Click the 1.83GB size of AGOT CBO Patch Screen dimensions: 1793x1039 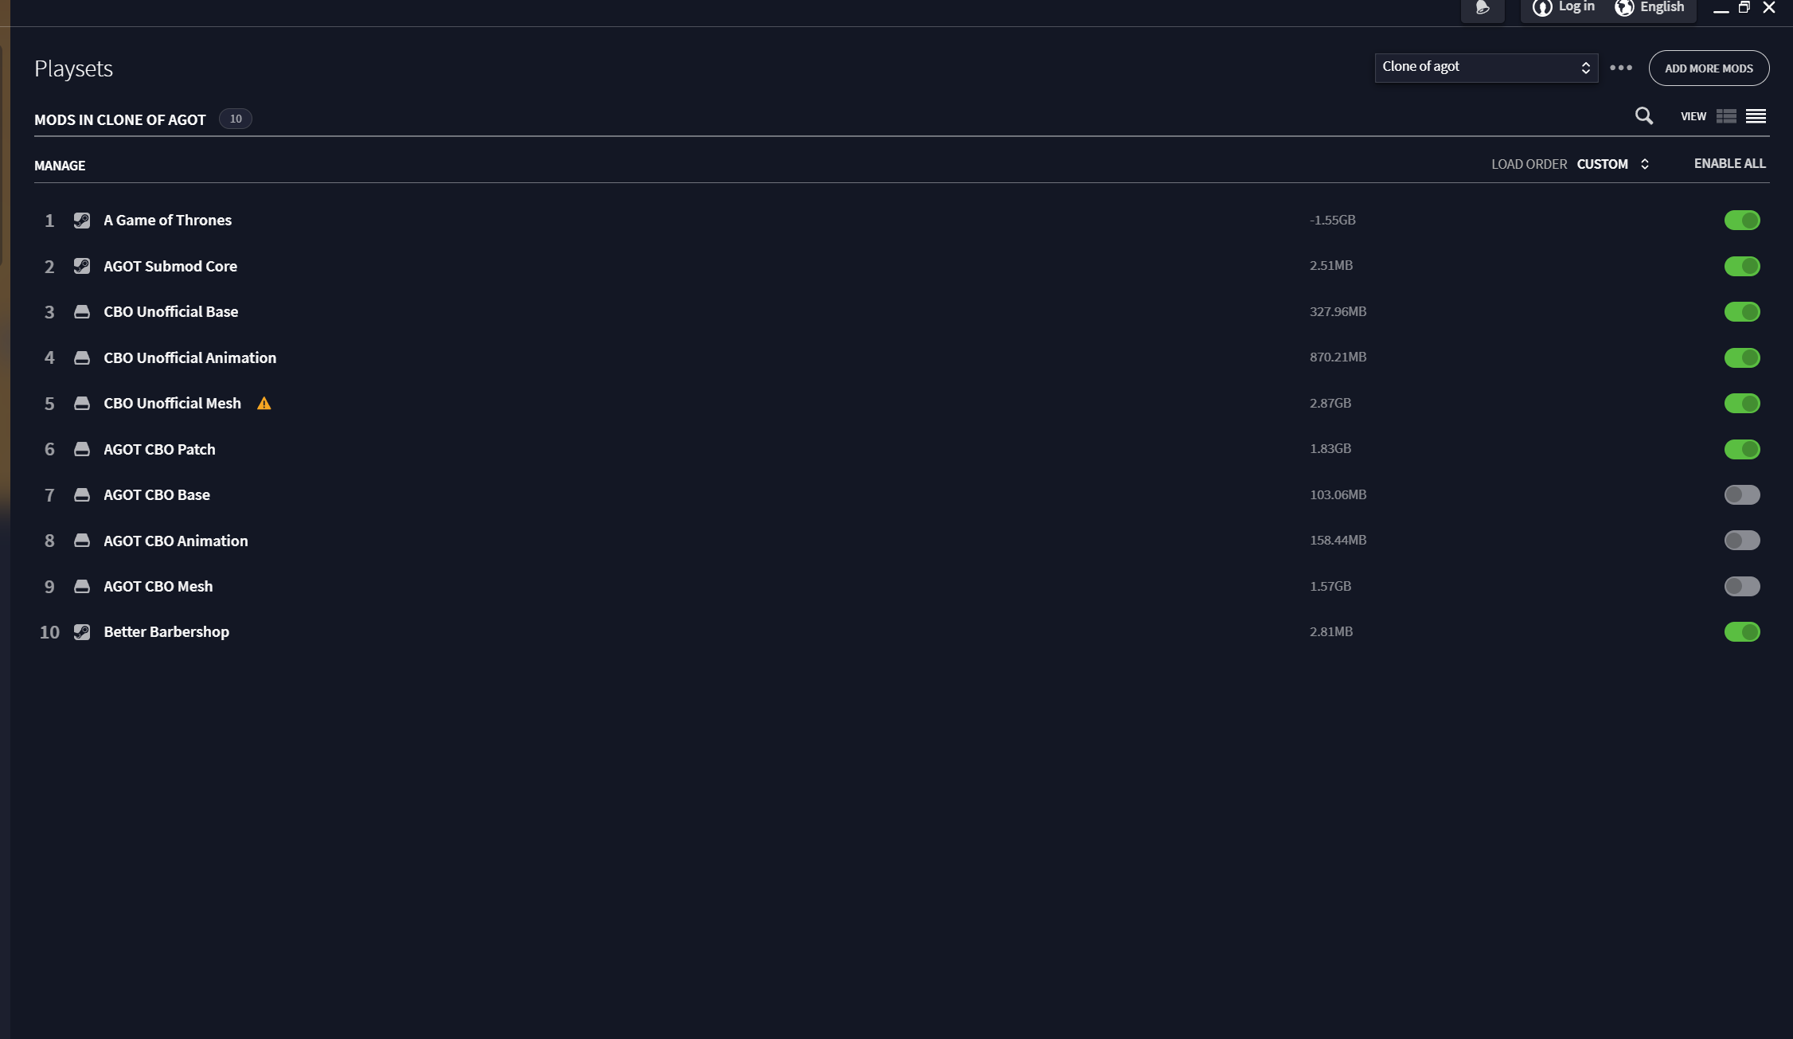pos(1330,449)
